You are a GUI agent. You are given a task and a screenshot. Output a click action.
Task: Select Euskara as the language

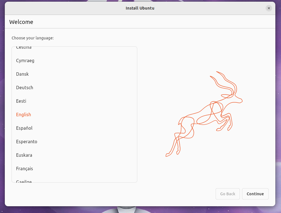click(x=24, y=155)
